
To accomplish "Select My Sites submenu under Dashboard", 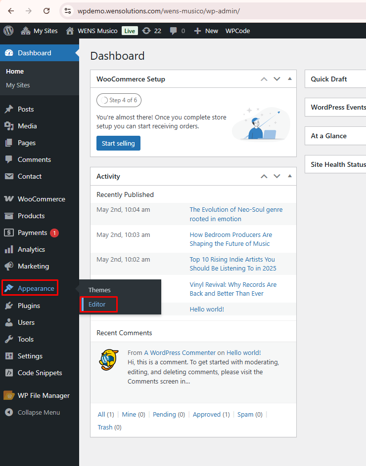I will [x=18, y=85].
